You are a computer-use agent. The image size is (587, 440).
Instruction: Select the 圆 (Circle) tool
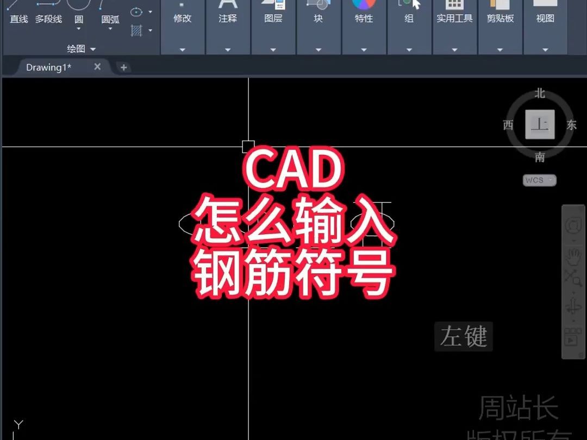point(79,11)
